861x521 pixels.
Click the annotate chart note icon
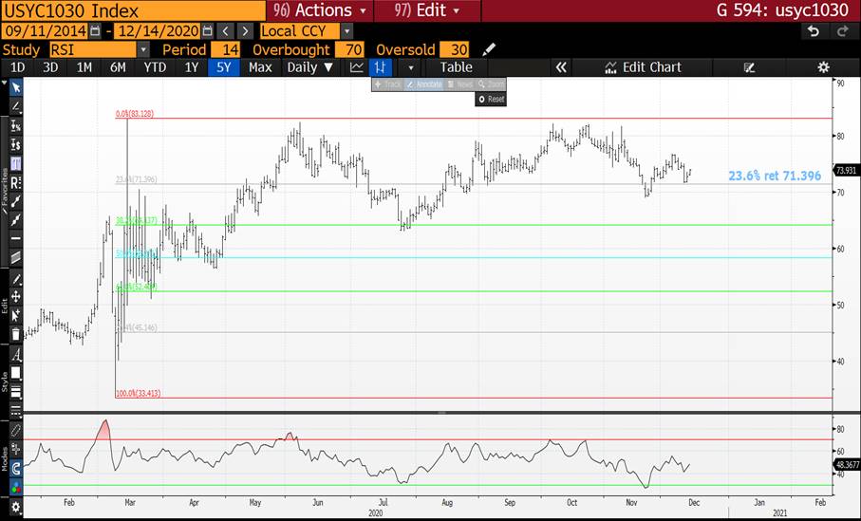point(749,67)
